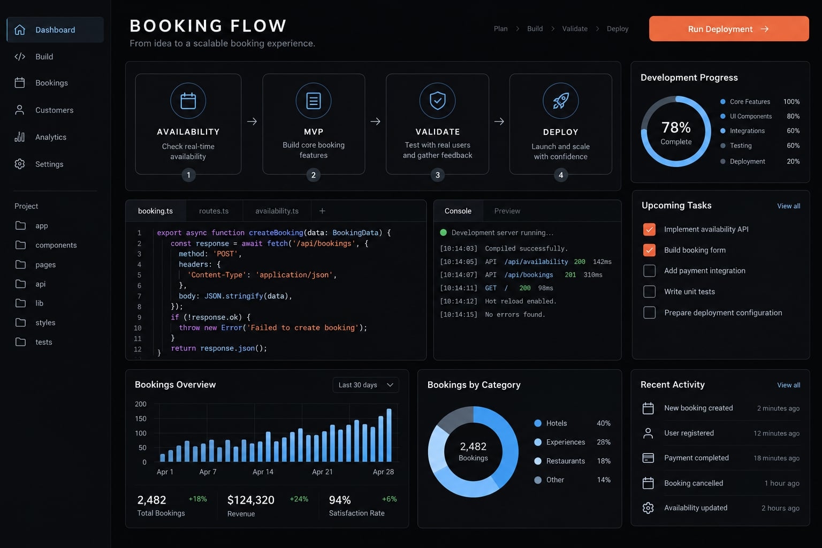Uncheck the Build booking form task
Screen dimensions: 822x548
tap(649, 250)
